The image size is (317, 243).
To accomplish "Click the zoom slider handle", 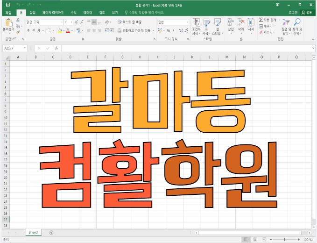I will tap(285, 240).
